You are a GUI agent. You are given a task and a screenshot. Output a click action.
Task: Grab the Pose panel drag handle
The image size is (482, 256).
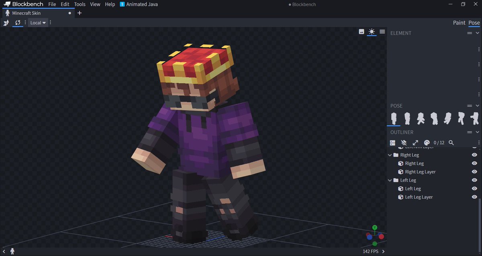(469, 106)
